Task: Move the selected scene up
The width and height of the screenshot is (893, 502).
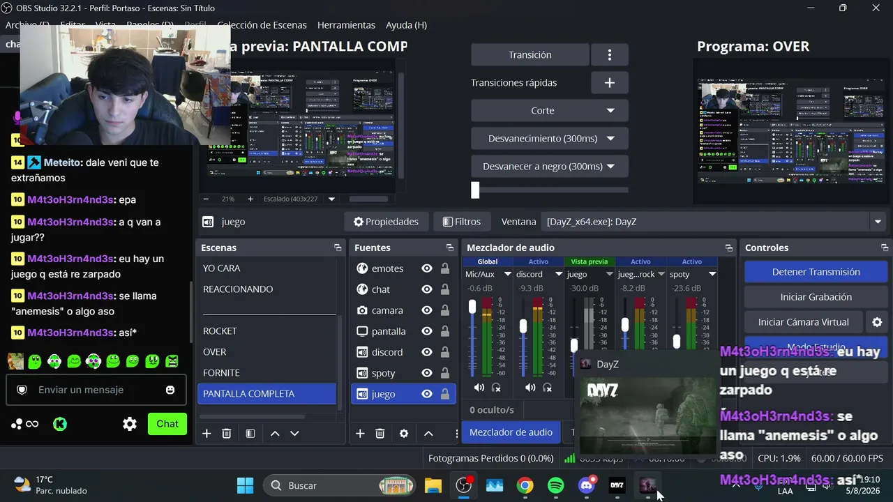Action: (275, 434)
